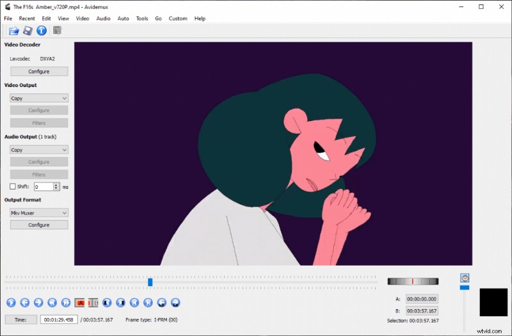Open the Custom menu
Image resolution: width=512 pixels, height=336 pixels.
click(178, 19)
